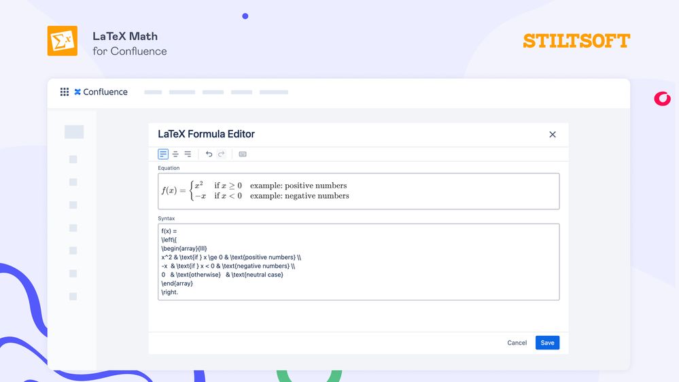
Task: Open the Confluence app switcher grid
Action: click(x=65, y=92)
